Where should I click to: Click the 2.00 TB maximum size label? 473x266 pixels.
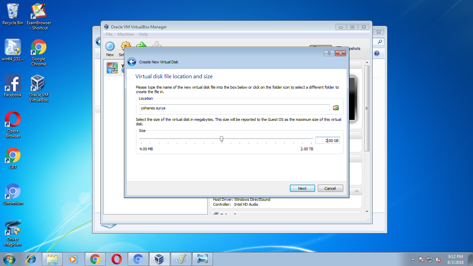(x=306, y=149)
